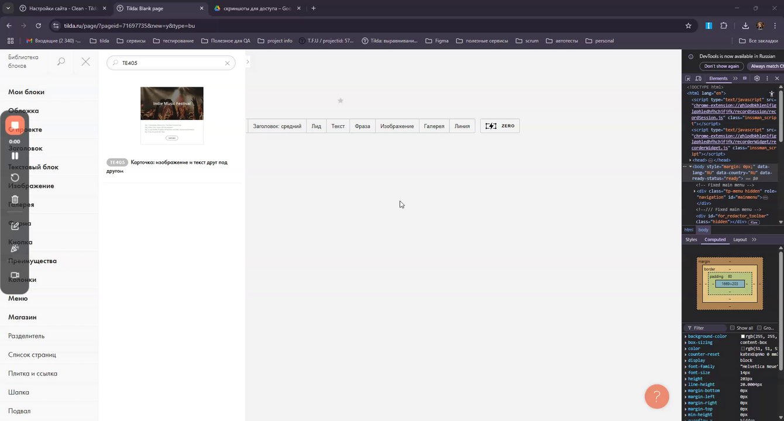Enable 'Show all' checkbox
This screenshot has height=421, width=784.
click(732, 328)
